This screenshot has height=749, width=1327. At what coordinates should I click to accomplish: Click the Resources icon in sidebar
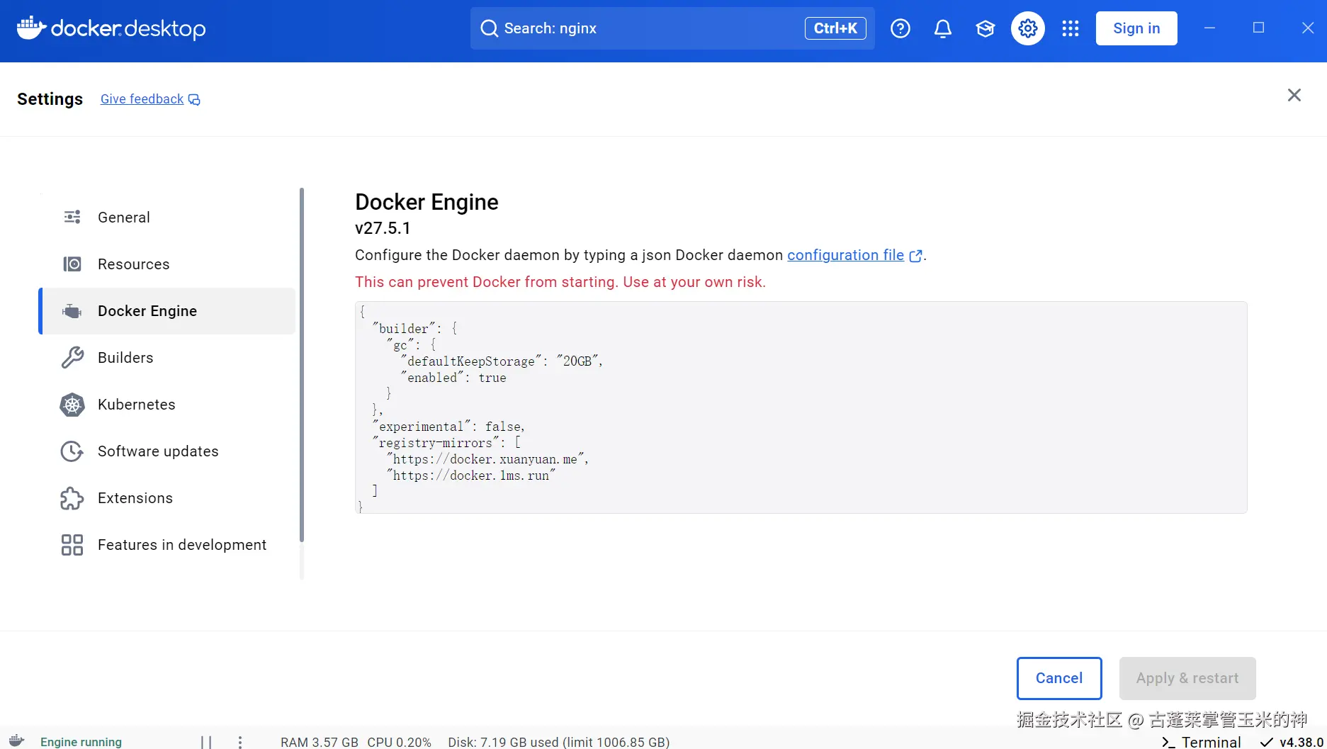[x=72, y=264]
